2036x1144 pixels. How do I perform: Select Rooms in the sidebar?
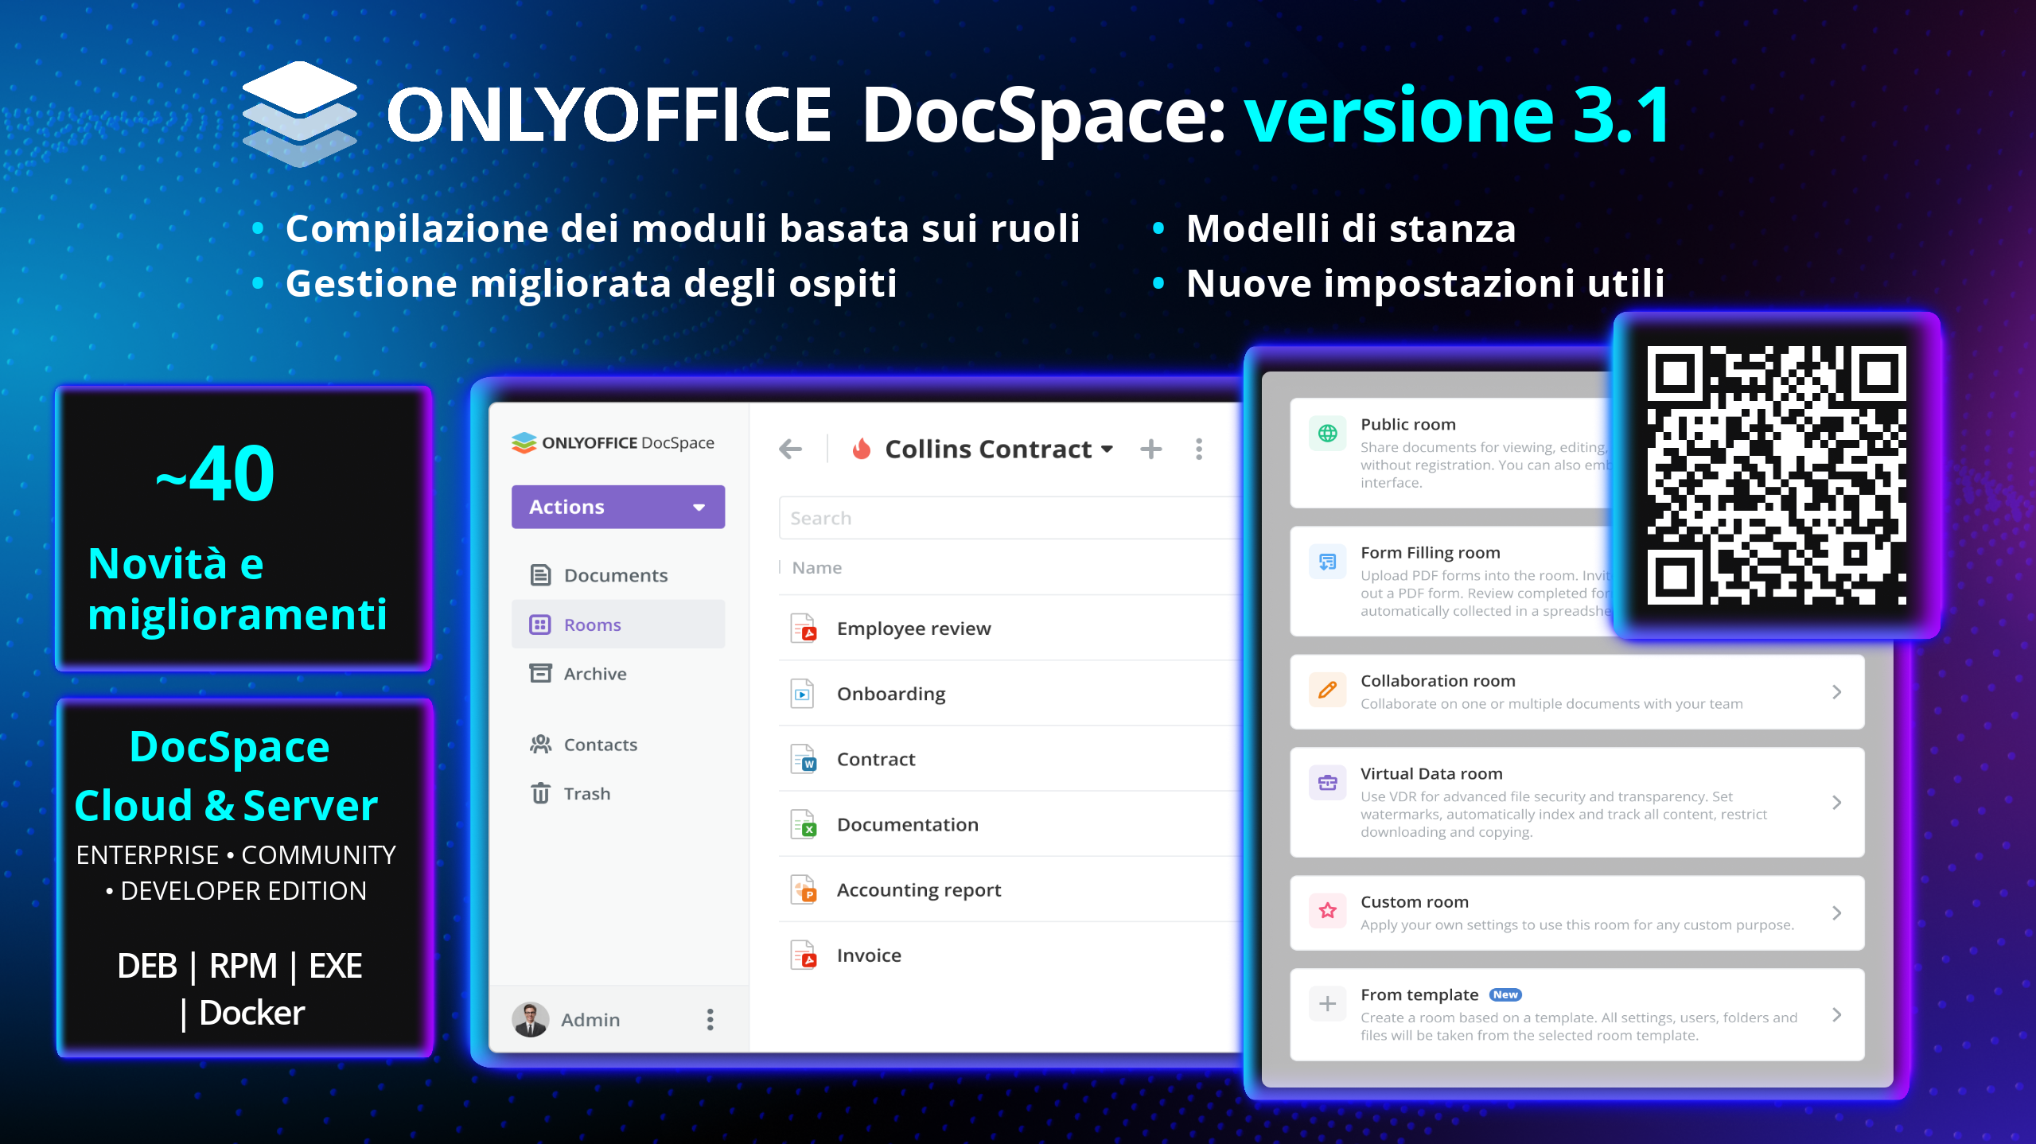point(617,625)
